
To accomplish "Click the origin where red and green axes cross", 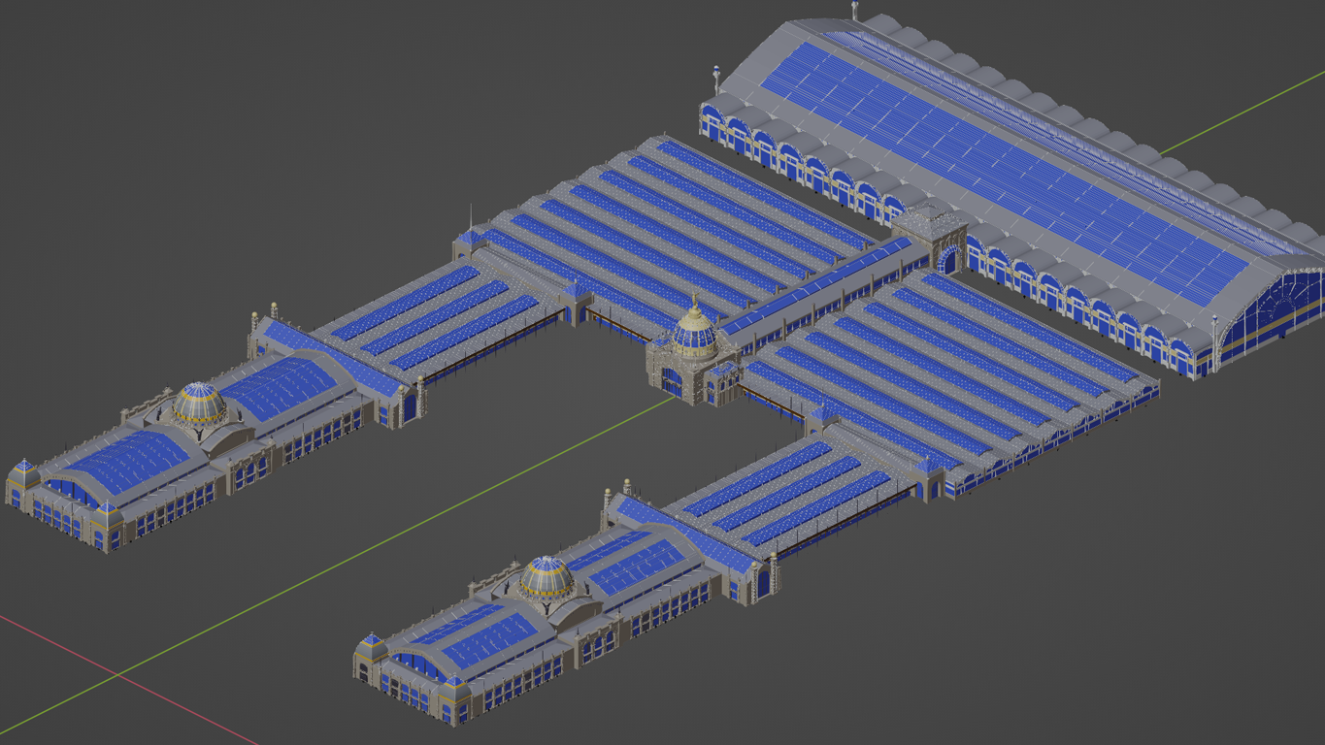I will pyautogui.click(x=117, y=673).
